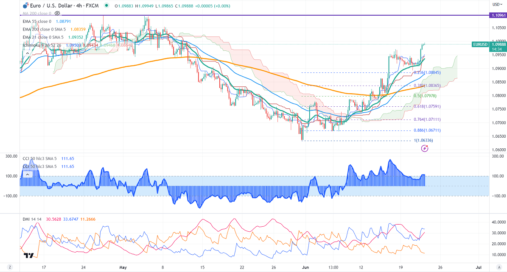Image resolution: width=507 pixels, height=272 pixels.
Task: Click the EURUSD symbol label tag
Action: 480,44
